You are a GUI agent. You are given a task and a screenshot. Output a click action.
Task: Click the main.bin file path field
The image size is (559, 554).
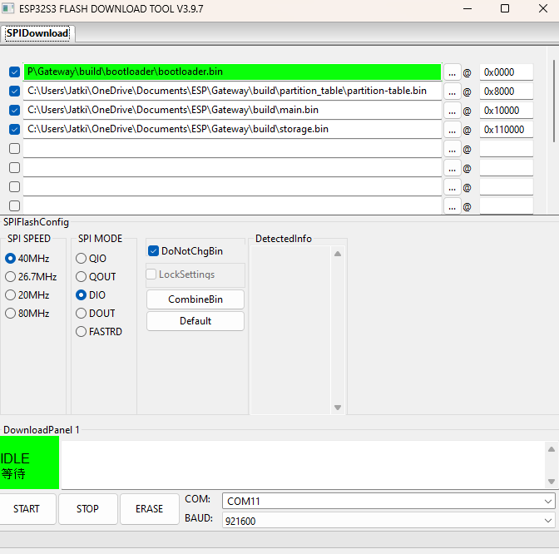pos(232,110)
